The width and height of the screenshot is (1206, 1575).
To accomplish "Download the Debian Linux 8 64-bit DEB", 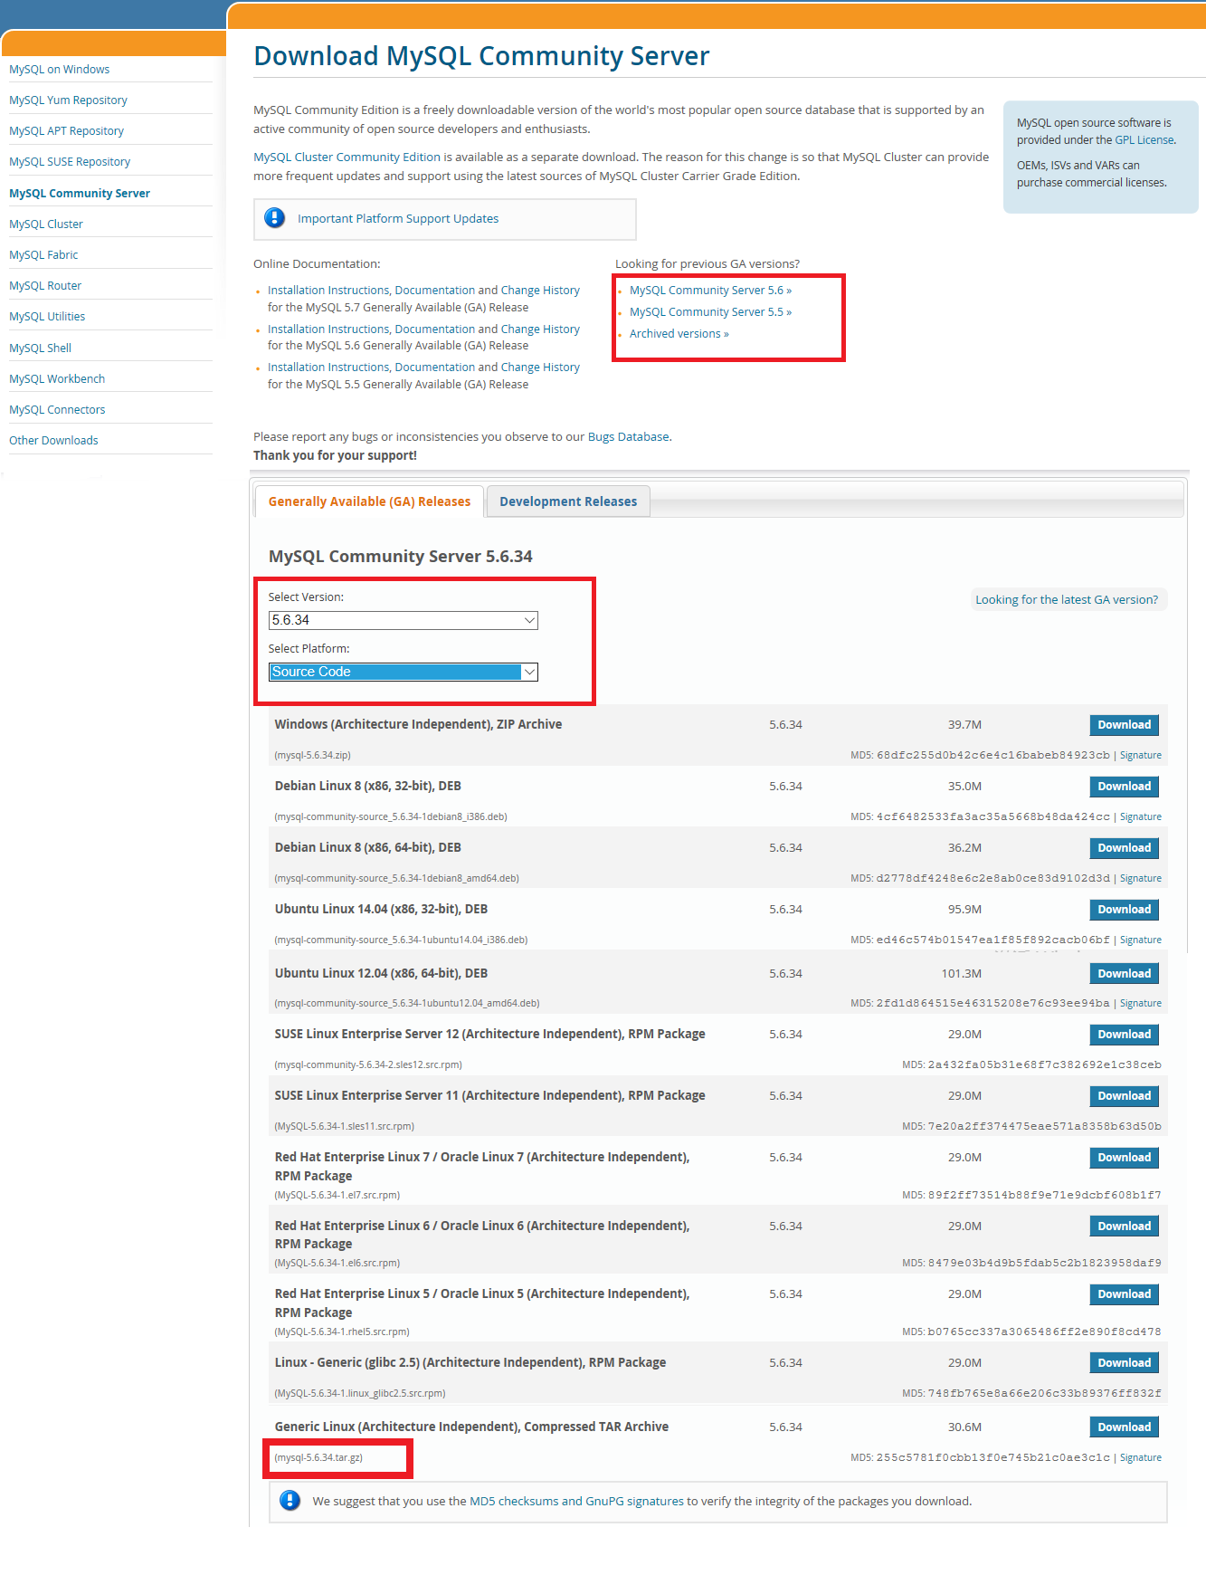I will tap(1124, 848).
